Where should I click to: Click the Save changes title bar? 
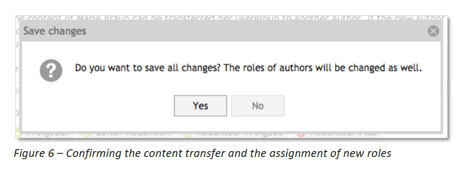(x=231, y=31)
